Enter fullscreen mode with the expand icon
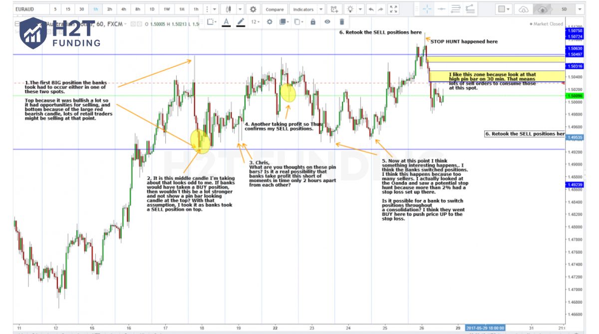 (x=393, y=8)
